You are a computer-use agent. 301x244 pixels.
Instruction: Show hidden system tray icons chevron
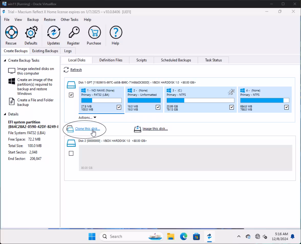coord(239,237)
